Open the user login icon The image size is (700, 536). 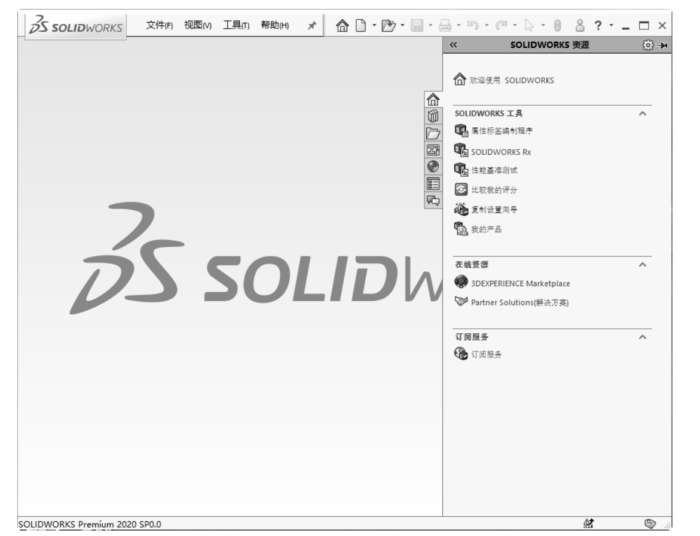point(580,26)
